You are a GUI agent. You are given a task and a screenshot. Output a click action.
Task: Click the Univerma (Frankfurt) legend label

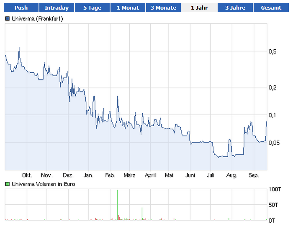[x=37, y=19]
